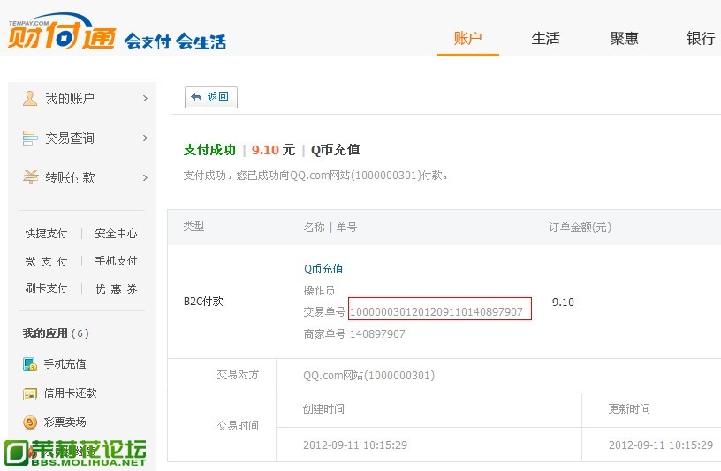Open the 生活 tab

[x=545, y=39]
